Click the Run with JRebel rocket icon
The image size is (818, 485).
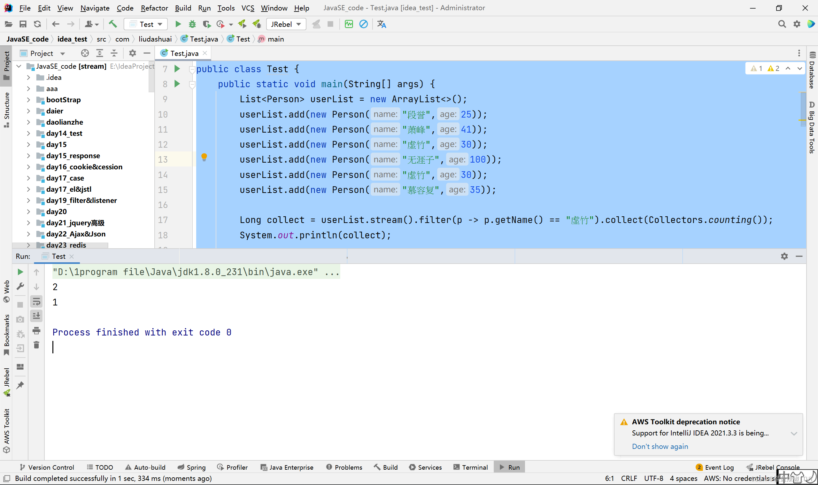(242, 24)
